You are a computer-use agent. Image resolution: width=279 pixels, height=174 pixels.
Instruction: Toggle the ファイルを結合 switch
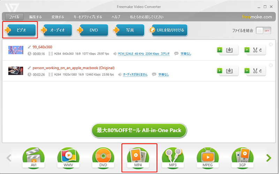(x=264, y=31)
